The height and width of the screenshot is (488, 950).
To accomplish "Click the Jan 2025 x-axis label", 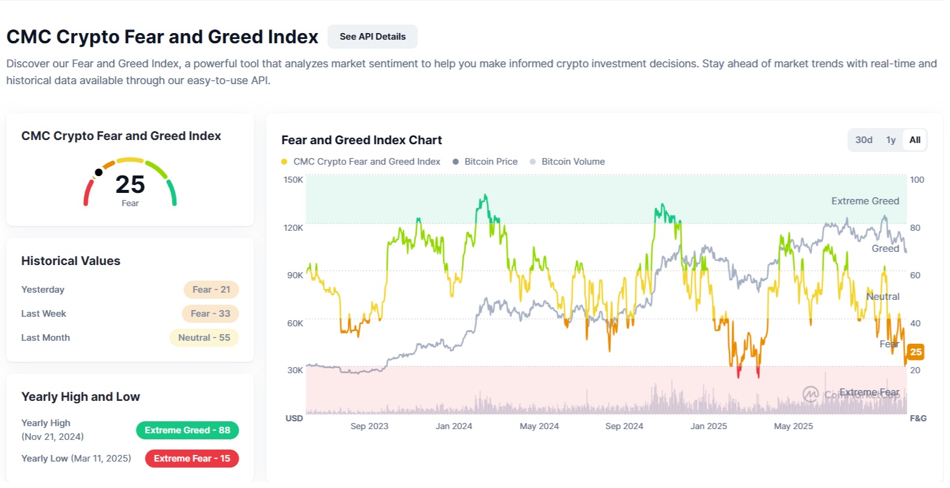I will point(708,426).
